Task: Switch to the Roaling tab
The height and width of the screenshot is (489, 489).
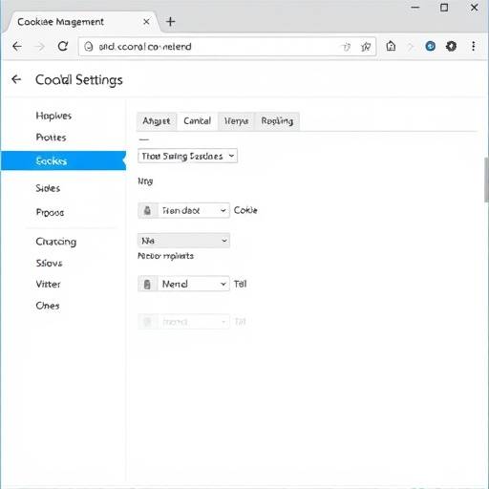Action: click(277, 121)
